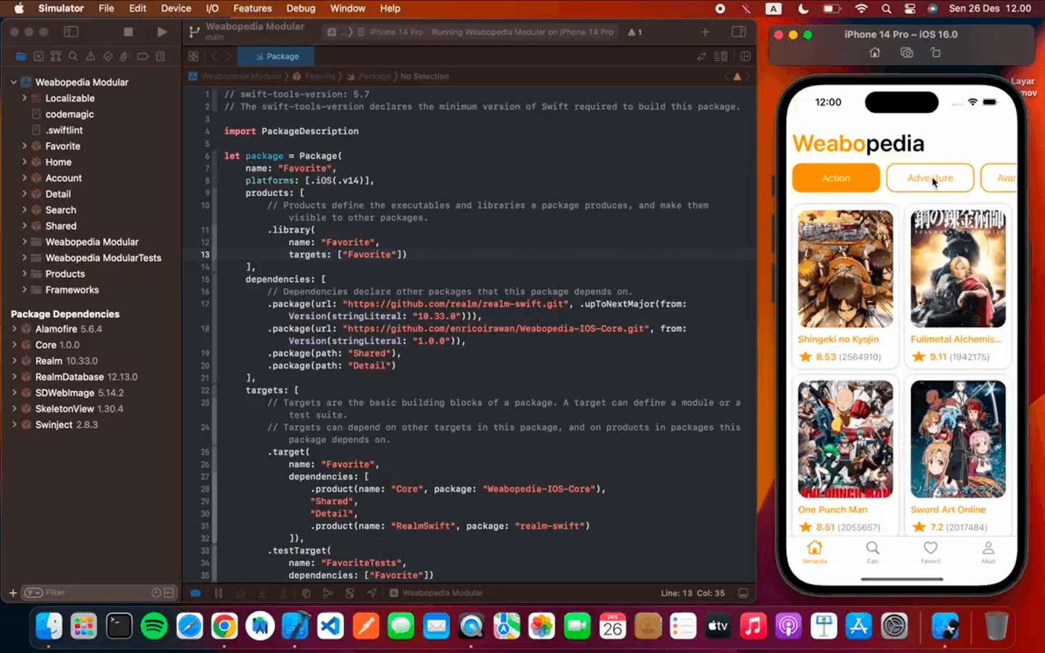The image size is (1045, 653).
Task: Click the add library plus icon
Action: [x=705, y=32]
